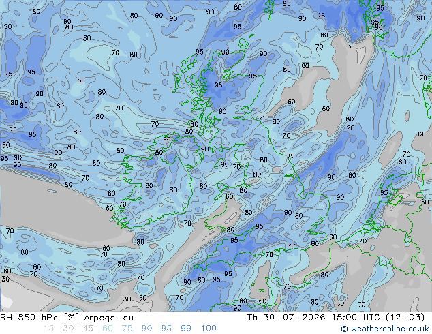Click the legend value 45
This screenshot has height=334, width=432.
pyautogui.click(x=88, y=329)
